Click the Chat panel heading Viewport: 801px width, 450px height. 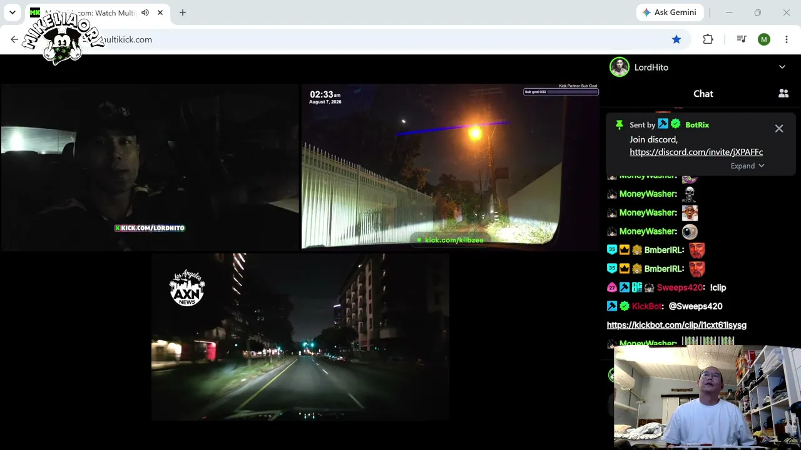pos(703,93)
